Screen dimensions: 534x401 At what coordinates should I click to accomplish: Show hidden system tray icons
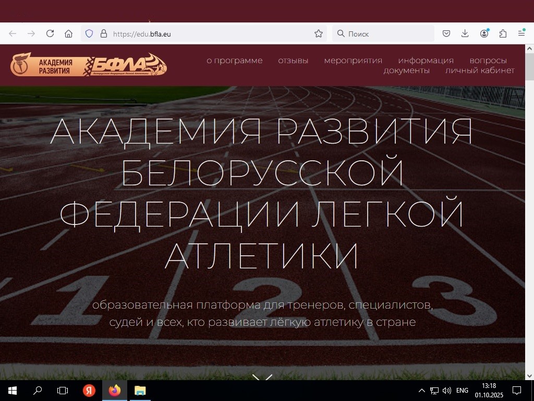click(x=422, y=391)
